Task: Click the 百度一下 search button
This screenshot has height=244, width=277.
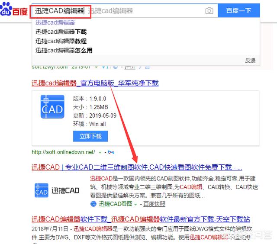Action: point(238,10)
